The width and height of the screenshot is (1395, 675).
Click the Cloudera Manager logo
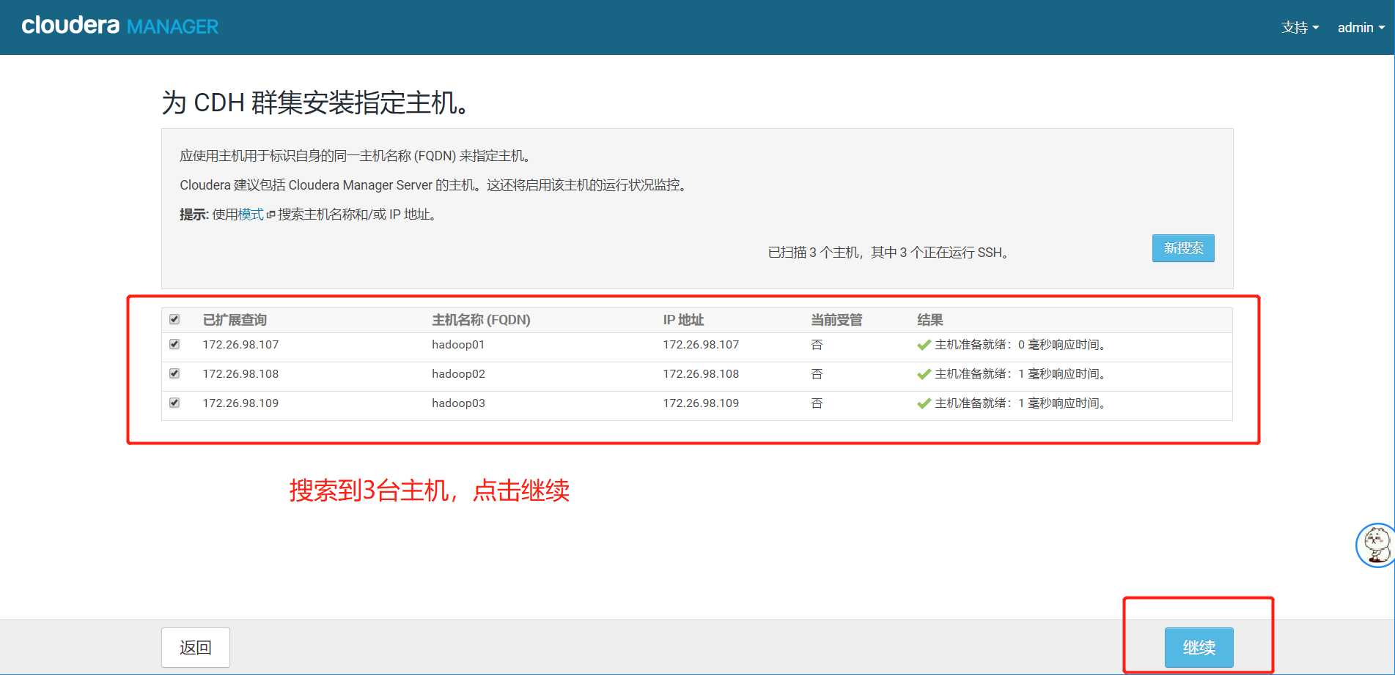click(120, 26)
